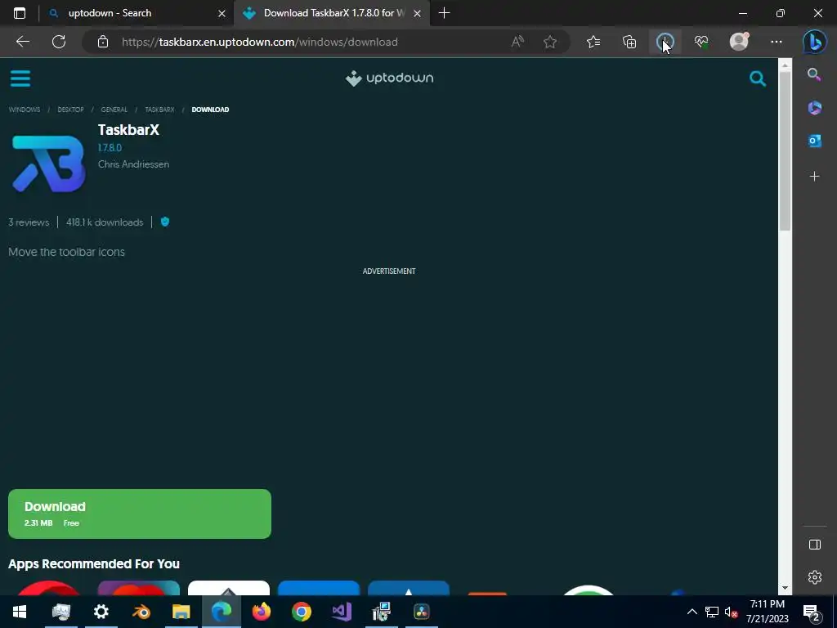Open the Favorites list button
This screenshot has width=837, height=628.
(x=593, y=42)
